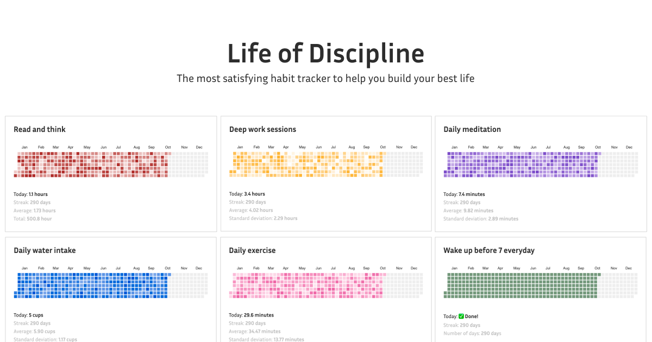Screen dimensions: 652x342
Task: Click the Average 9.82 minutes stat in Daily meditation
Action: tap(469, 211)
